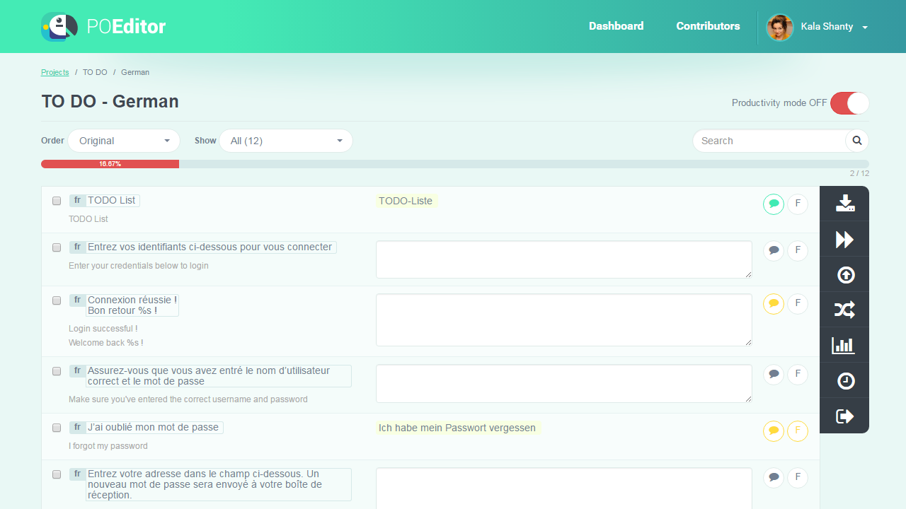Check the Entrez votre adresse row checkbox
This screenshot has width=906, height=509.
57,474
